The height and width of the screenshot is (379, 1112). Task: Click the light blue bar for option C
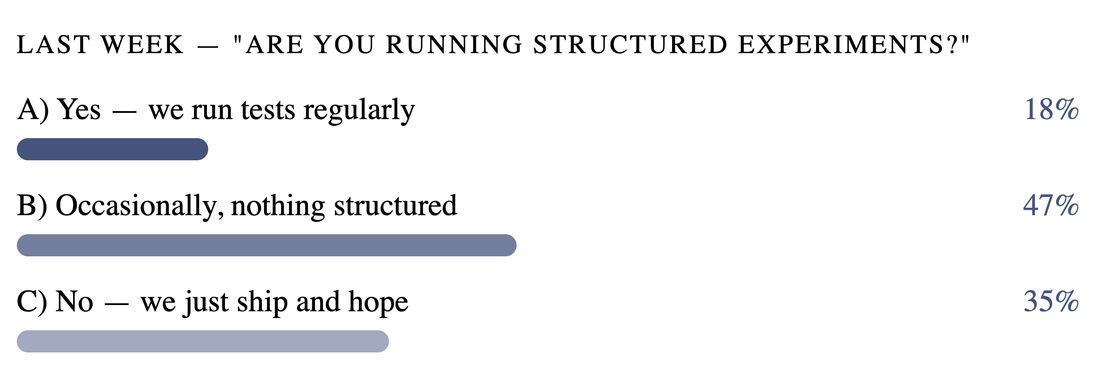point(203,341)
